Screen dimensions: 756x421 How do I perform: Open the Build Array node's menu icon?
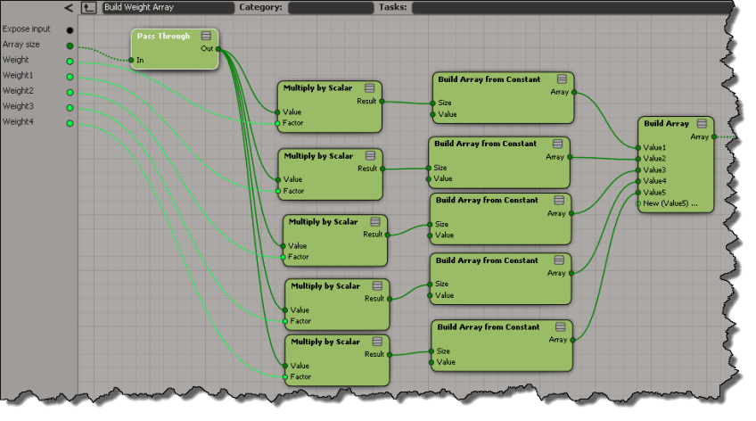pyautogui.click(x=703, y=123)
